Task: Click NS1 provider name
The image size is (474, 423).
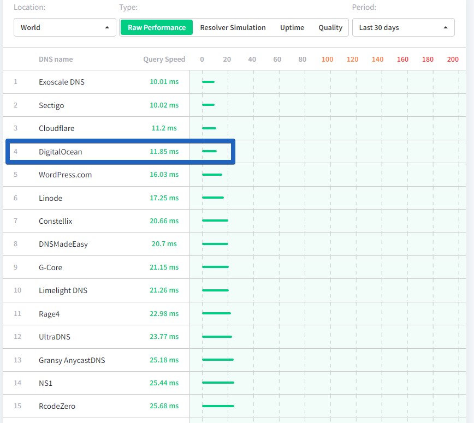Action: point(46,383)
